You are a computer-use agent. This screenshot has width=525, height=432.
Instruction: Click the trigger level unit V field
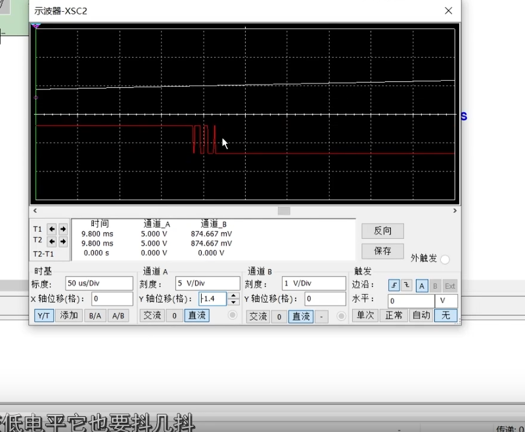coord(446,301)
